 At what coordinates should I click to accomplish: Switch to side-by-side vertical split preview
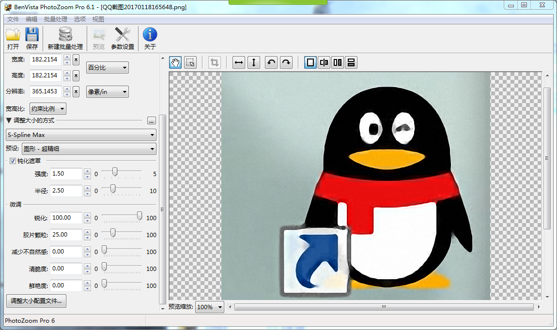[338, 63]
